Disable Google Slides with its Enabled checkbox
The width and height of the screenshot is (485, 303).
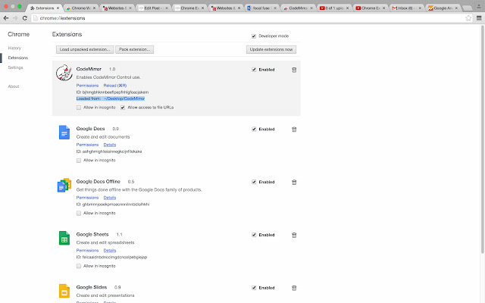coord(254,288)
